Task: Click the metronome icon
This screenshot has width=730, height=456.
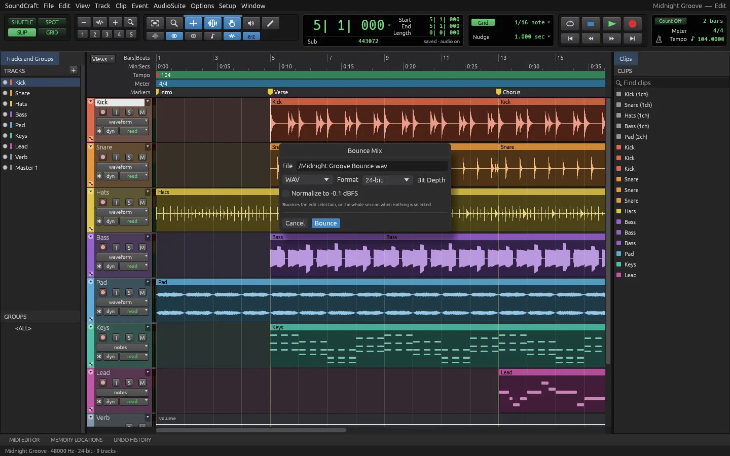Action: (659, 39)
